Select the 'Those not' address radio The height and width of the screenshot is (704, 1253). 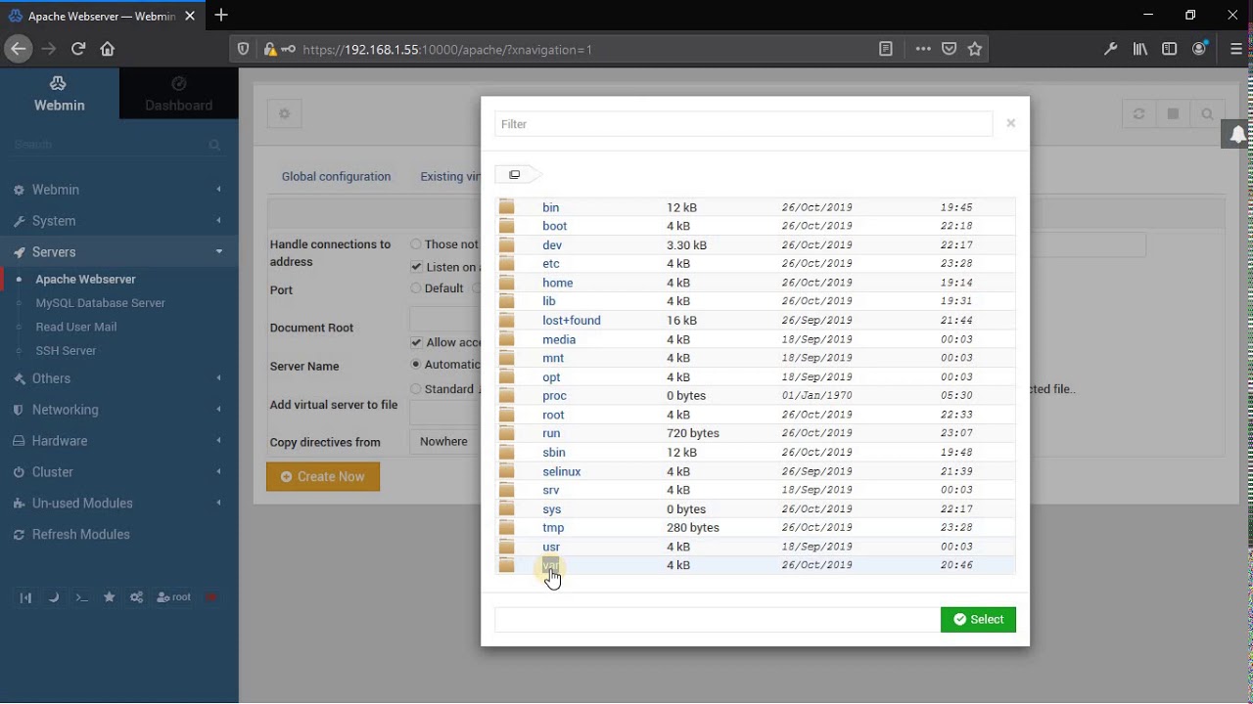click(416, 244)
